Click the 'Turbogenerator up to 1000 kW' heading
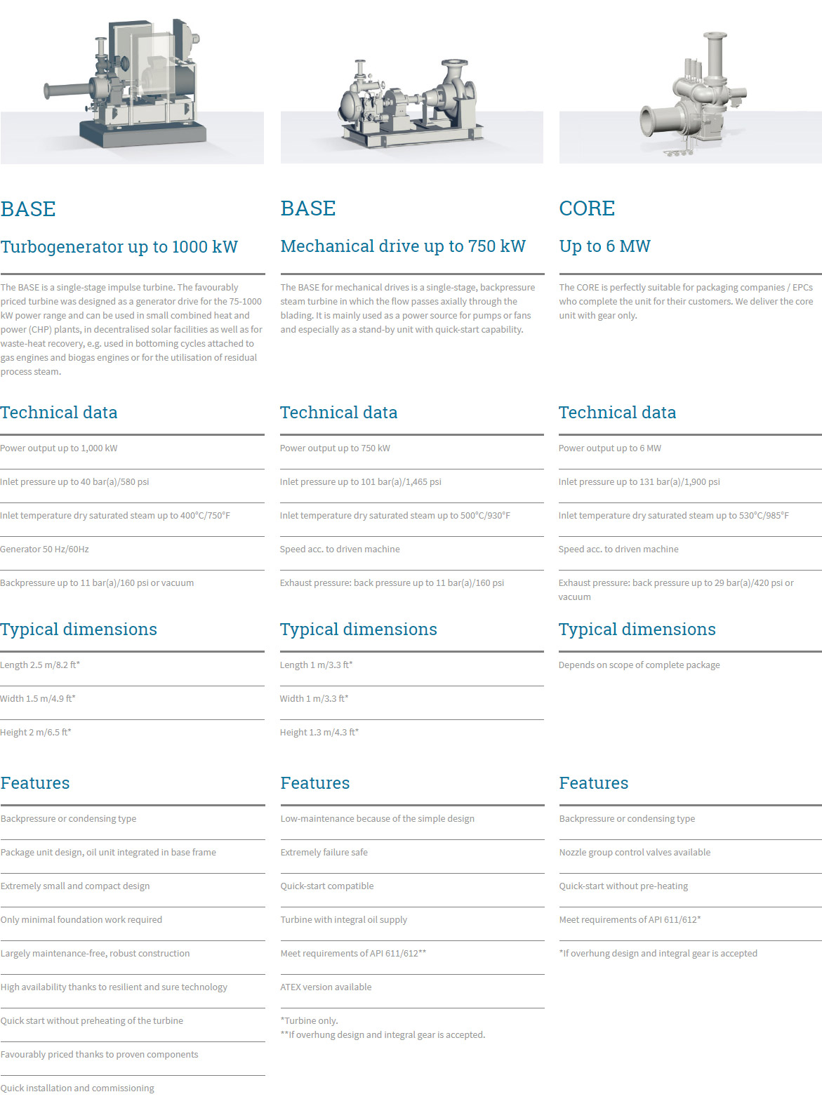822x1106 pixels. click(x=119, y=247)
